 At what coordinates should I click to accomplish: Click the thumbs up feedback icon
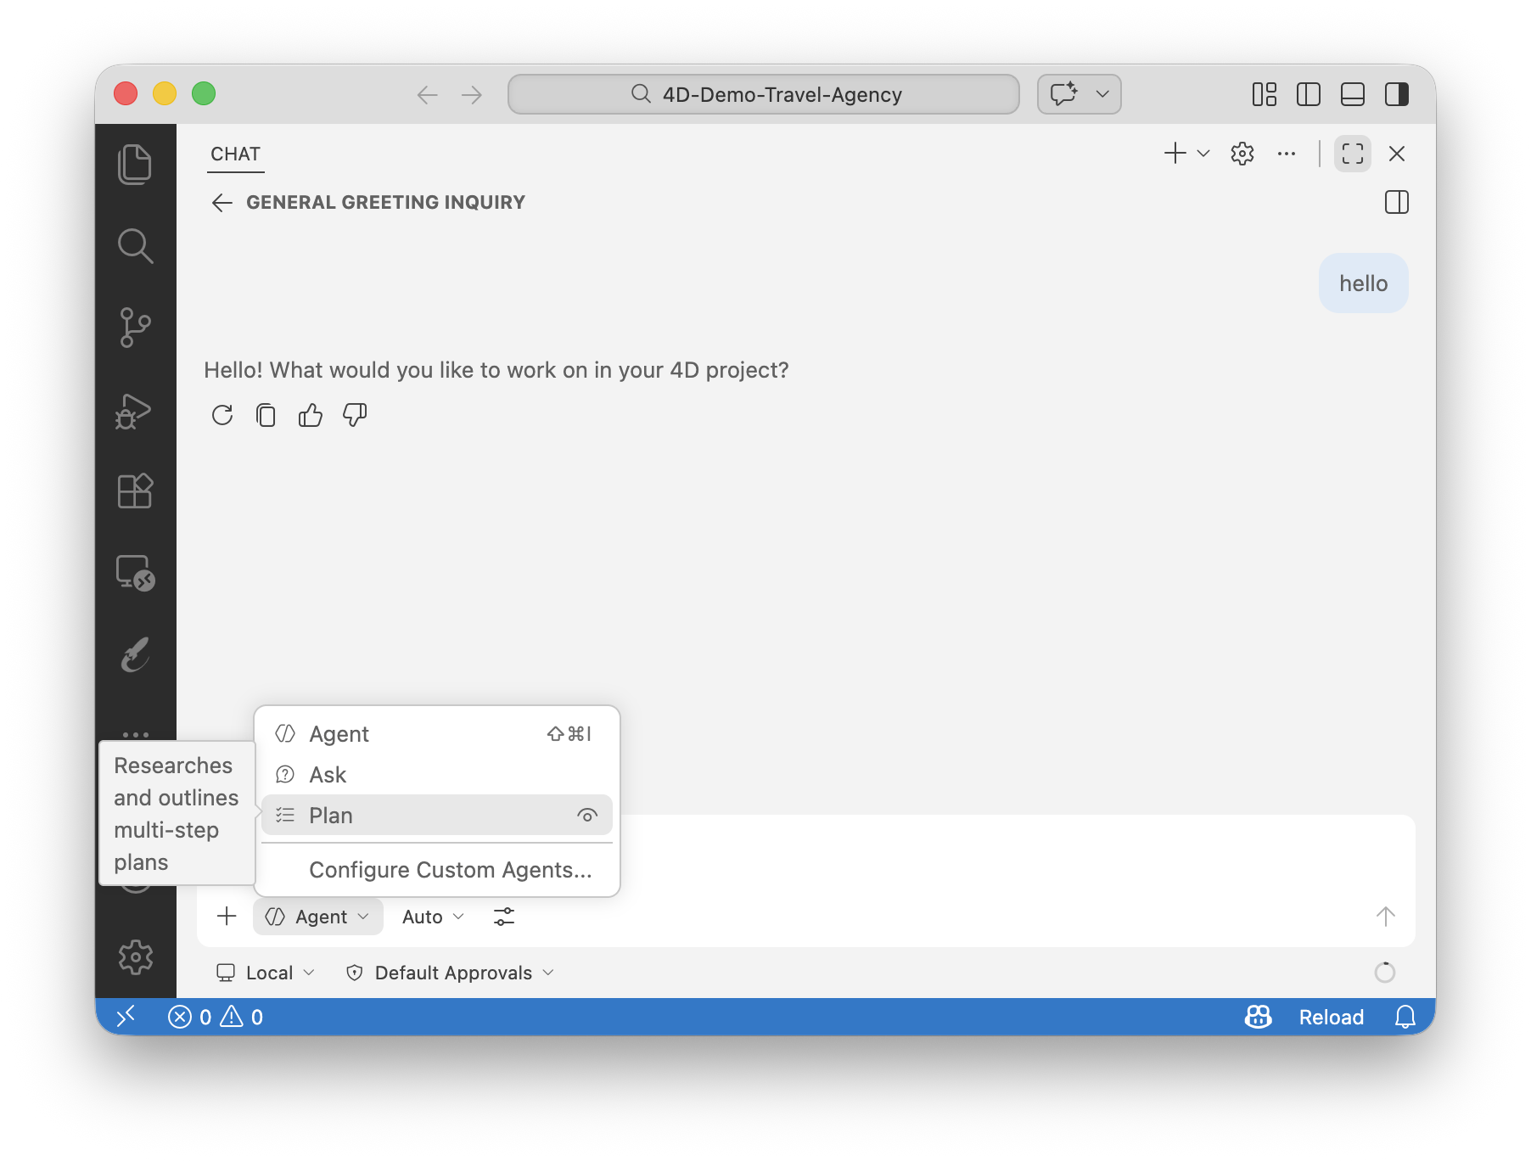[311, 415]
